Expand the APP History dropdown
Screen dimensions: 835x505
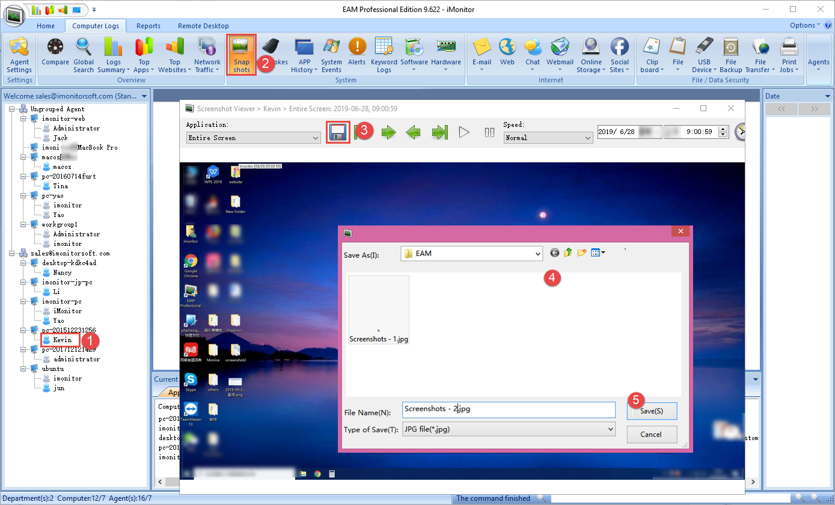pos(305,66)
